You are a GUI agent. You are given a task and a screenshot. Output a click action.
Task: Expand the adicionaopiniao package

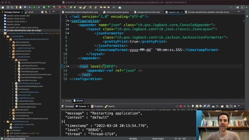tap(10, 42)
